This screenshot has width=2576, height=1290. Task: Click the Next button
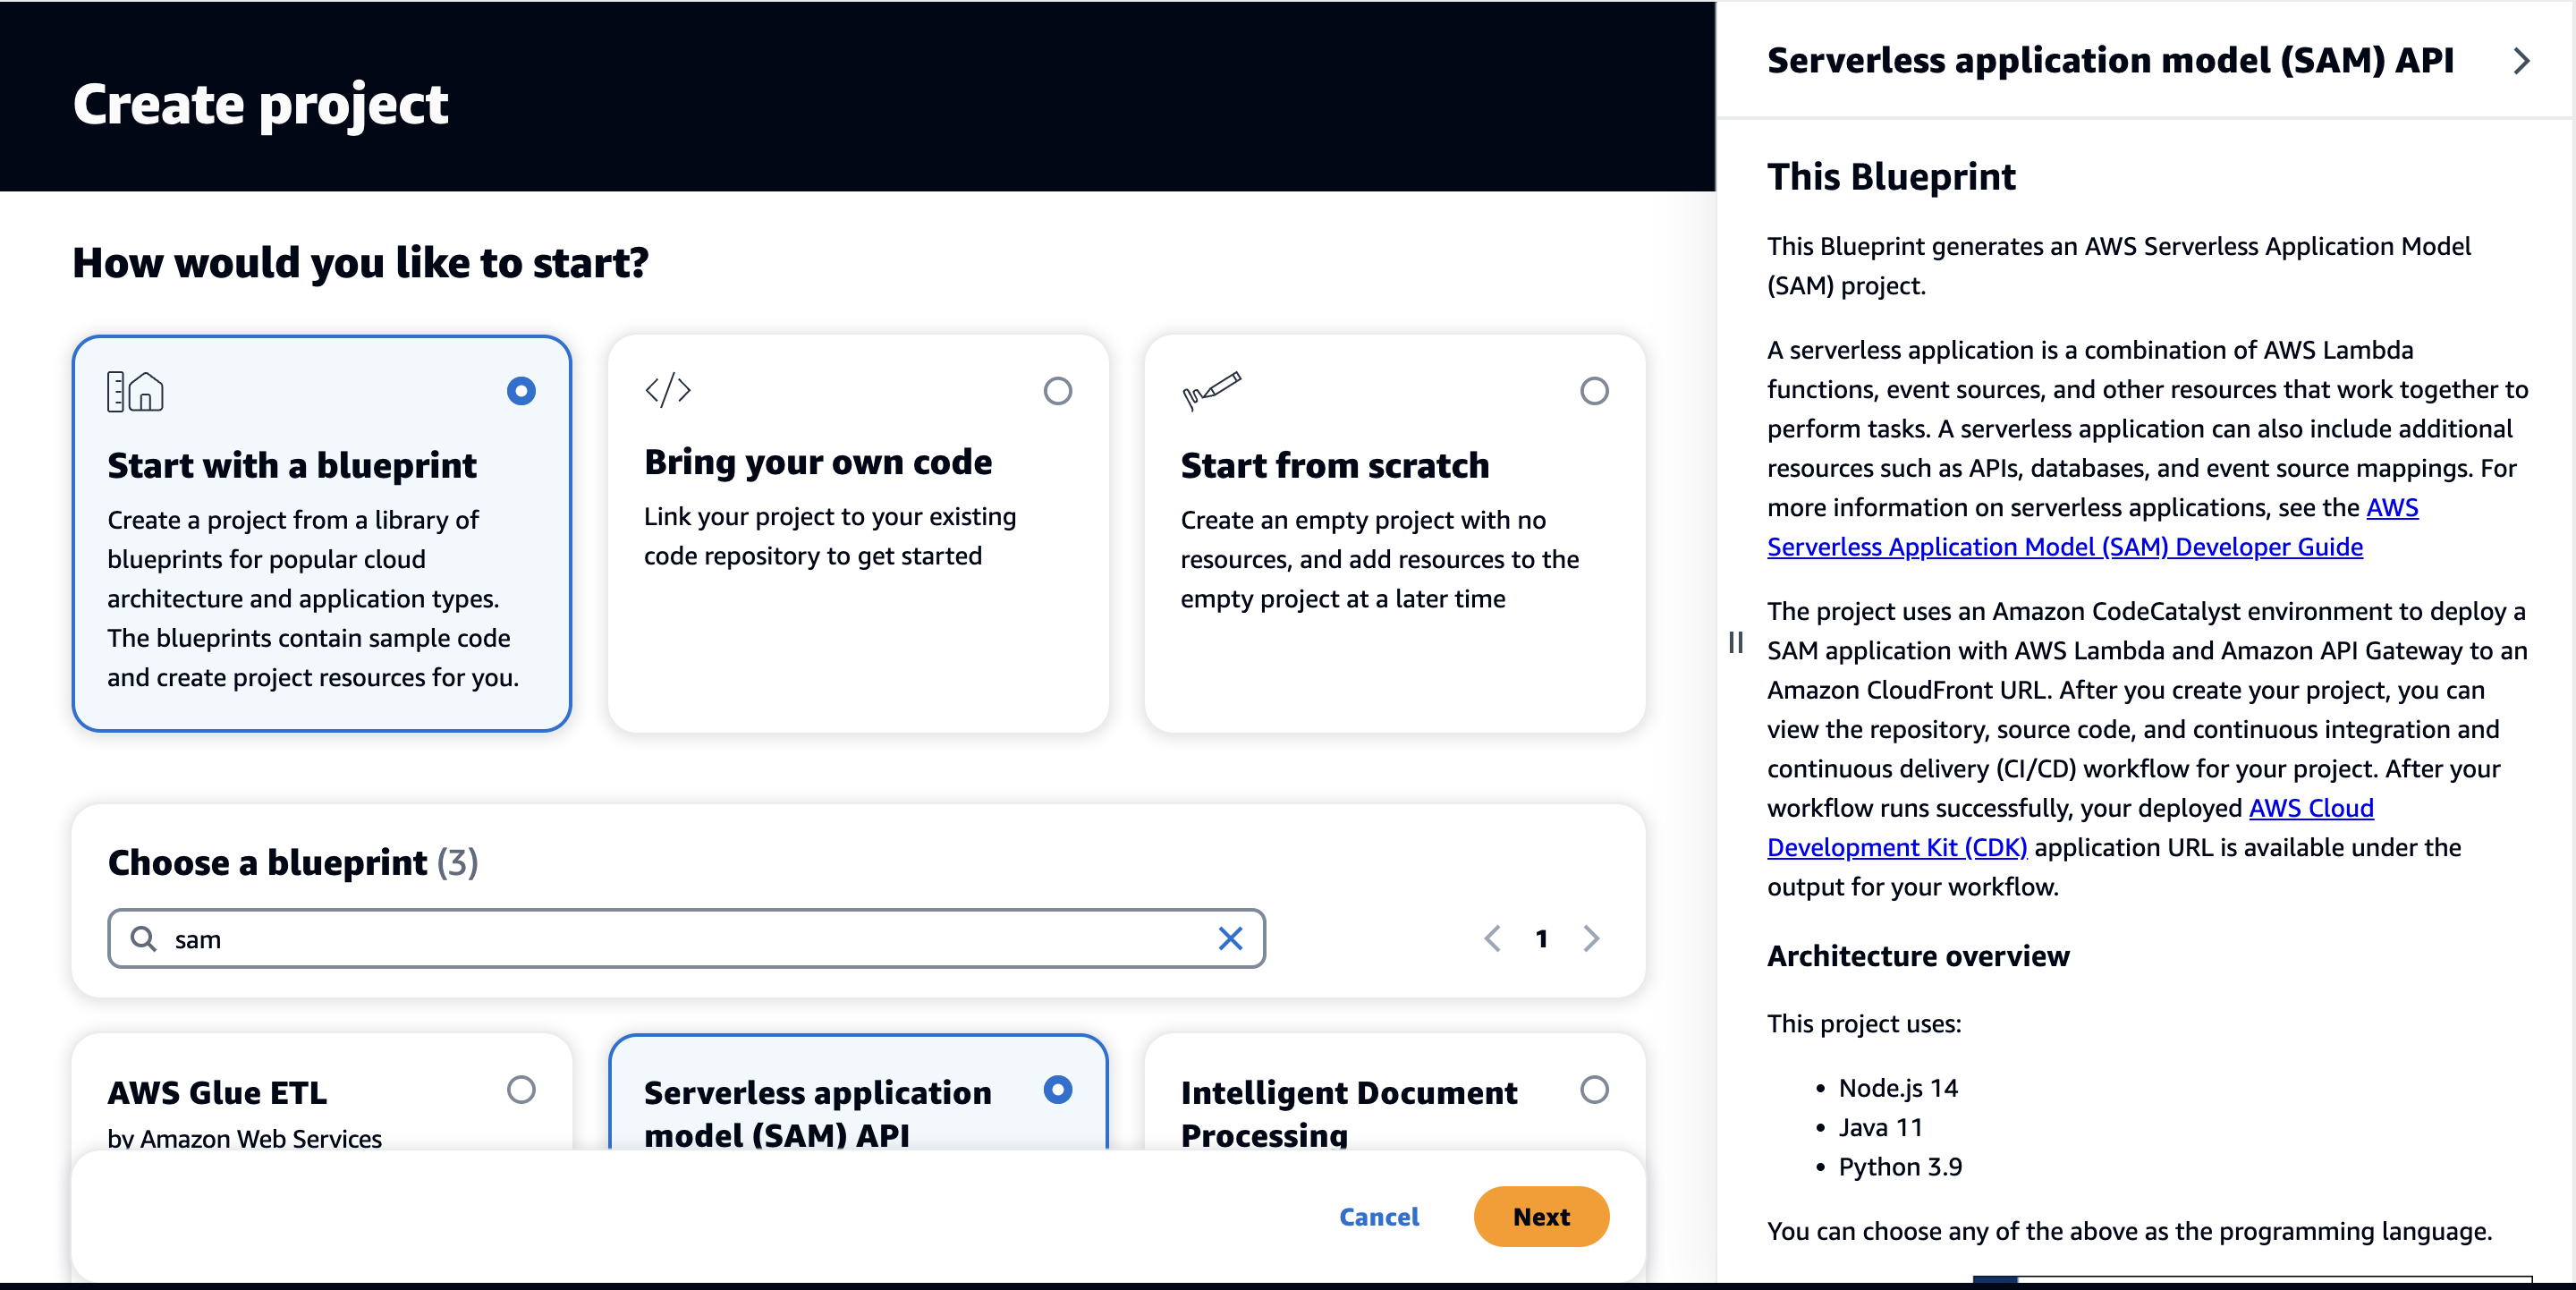point(1541,1217)
